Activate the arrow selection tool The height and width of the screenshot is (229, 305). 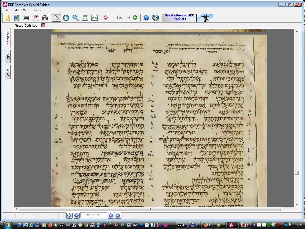click(56, 18)
